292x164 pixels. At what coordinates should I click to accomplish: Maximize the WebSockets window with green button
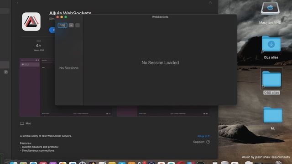pyautogui.click(x=66, y=17)
